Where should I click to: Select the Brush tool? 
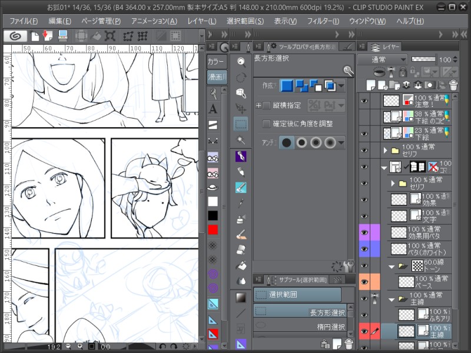coord(241,188)
